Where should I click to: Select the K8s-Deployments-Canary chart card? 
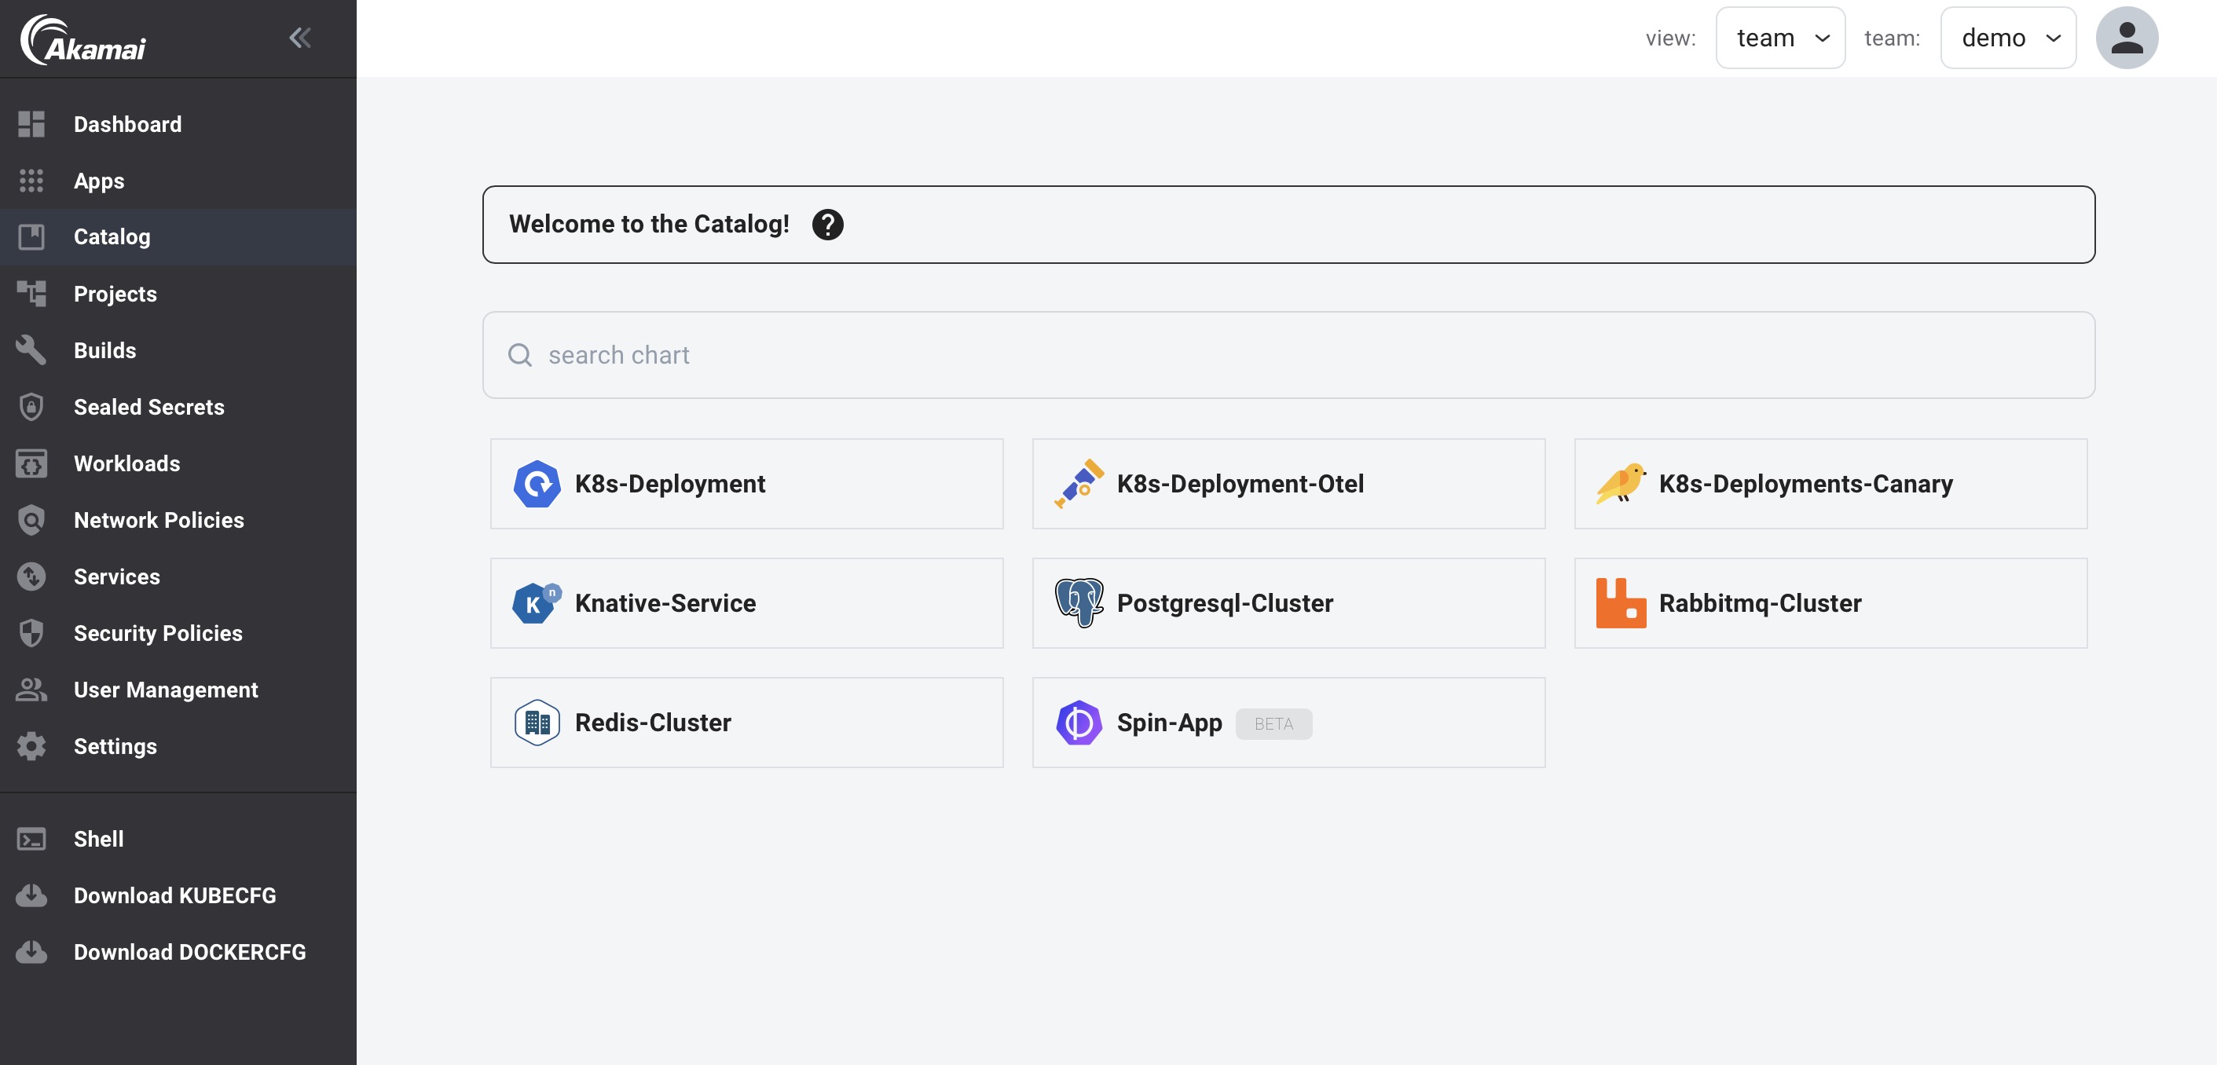point(1830,485)
